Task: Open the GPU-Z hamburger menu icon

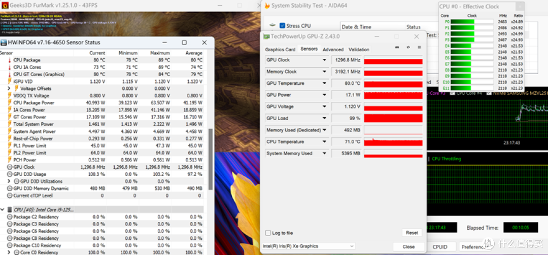Action: (x=419, y=47)
